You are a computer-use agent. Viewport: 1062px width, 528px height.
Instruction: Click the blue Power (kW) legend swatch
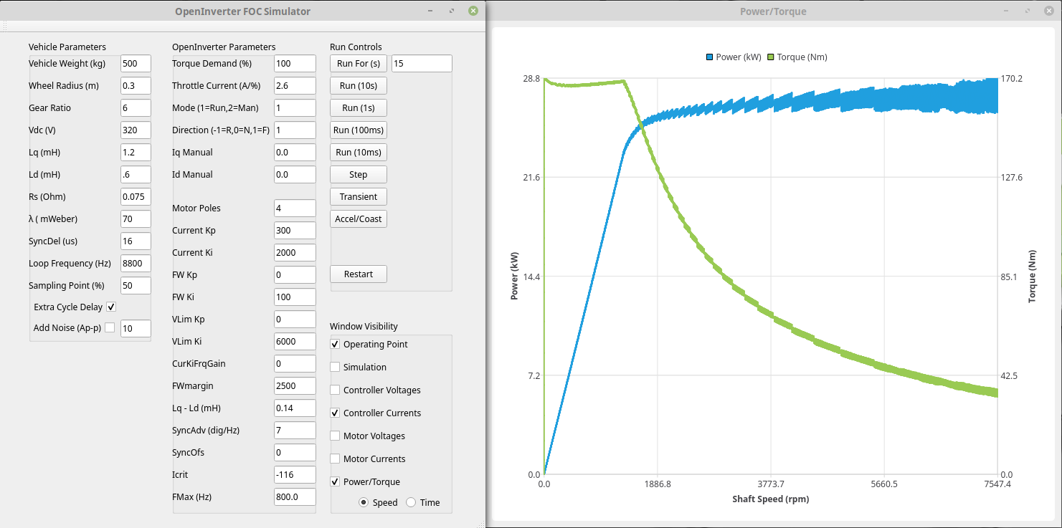(709, 57)
